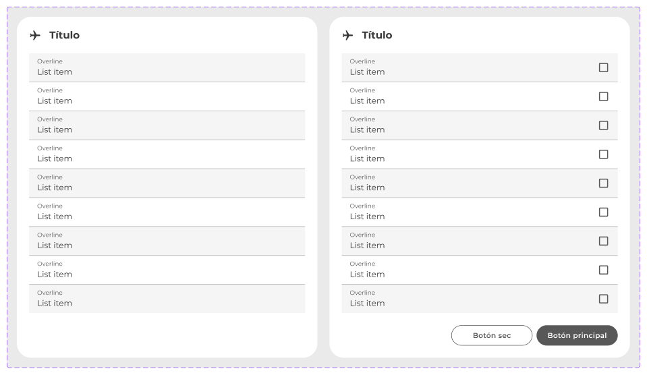Choose the fifth list item in left card
The image size is (647, 375).
pos(167,183)
